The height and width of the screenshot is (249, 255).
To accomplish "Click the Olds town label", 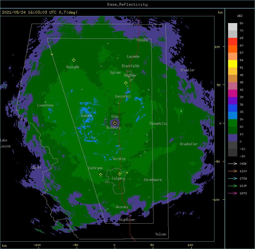I will click(x=115, y=117).
